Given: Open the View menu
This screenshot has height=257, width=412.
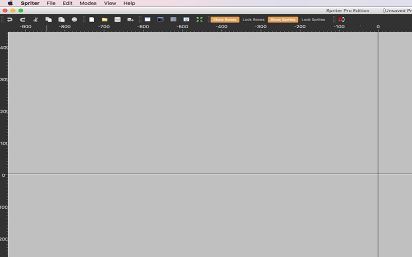Looking at the screenshot, I should 110,3.
